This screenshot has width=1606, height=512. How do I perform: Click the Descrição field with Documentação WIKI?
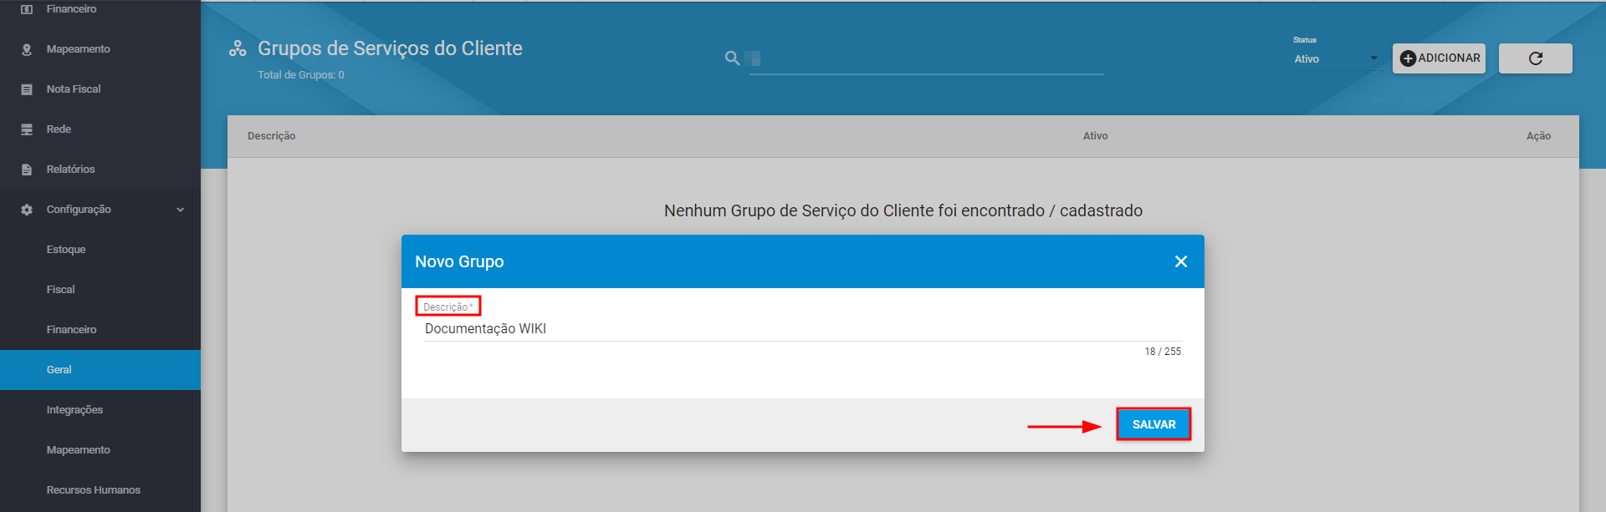[x=803, y=329]
